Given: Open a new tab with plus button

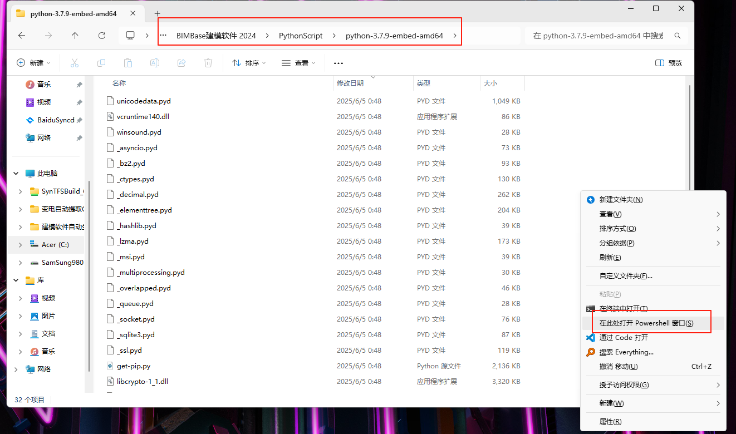Looking at the screenshot, I should coord(158,13).
